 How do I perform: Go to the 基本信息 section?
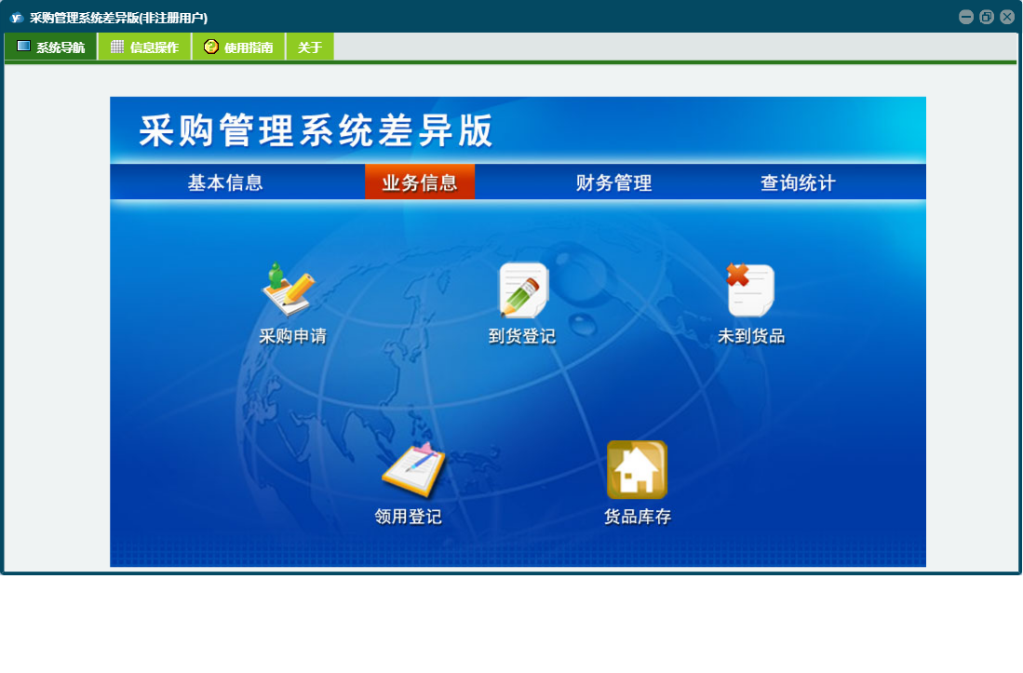pos(225,182)
